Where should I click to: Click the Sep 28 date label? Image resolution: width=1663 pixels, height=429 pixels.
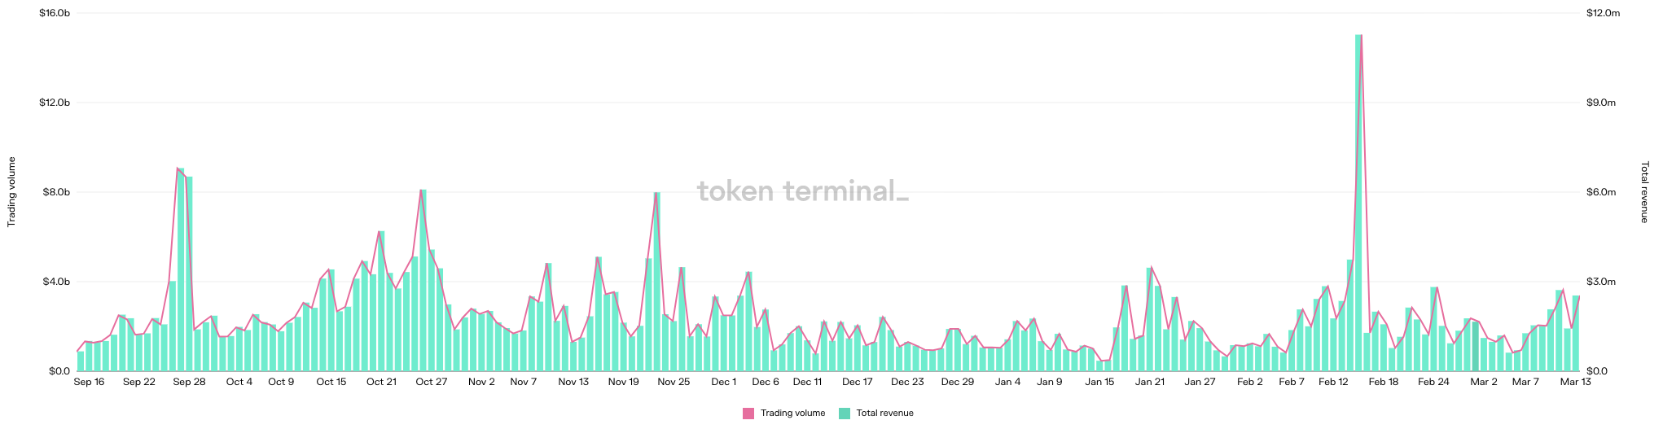pyautogui.click(x=189, y=382)
